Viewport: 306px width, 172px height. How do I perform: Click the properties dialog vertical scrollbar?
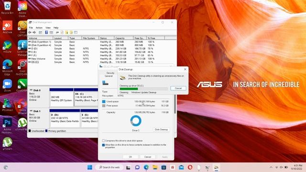click(175, 104)
